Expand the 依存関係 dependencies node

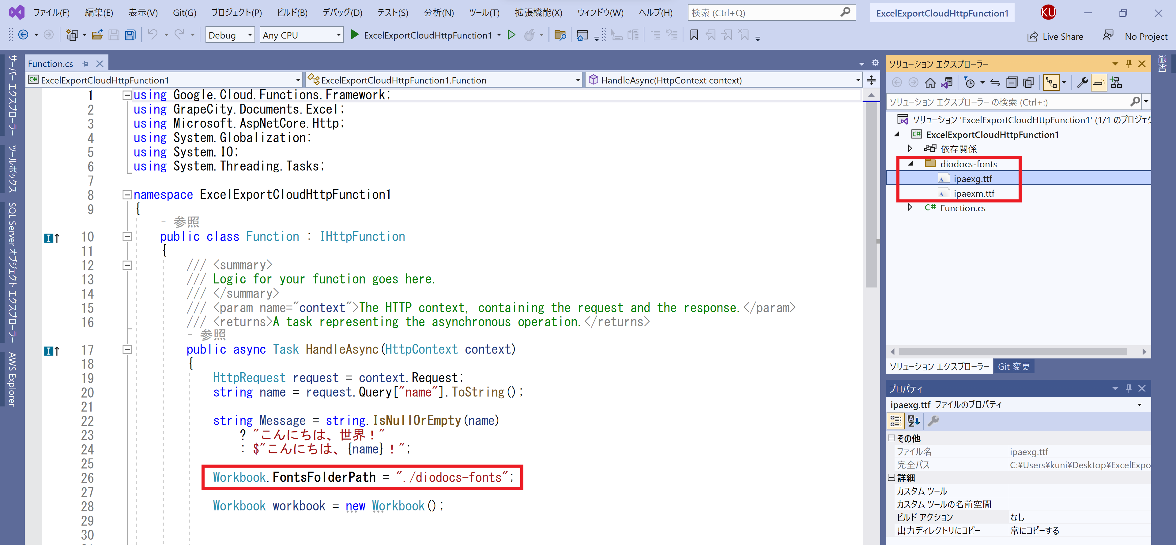coord(910,149)
